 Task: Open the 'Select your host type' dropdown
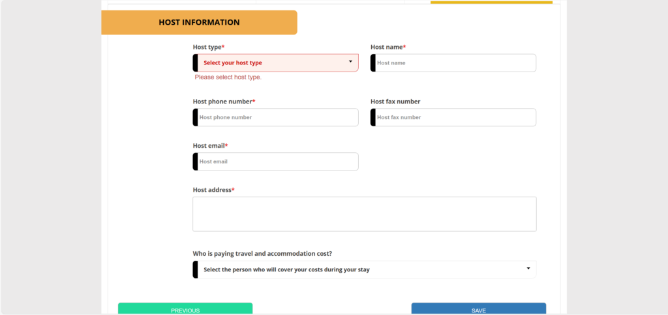point(274,63)
